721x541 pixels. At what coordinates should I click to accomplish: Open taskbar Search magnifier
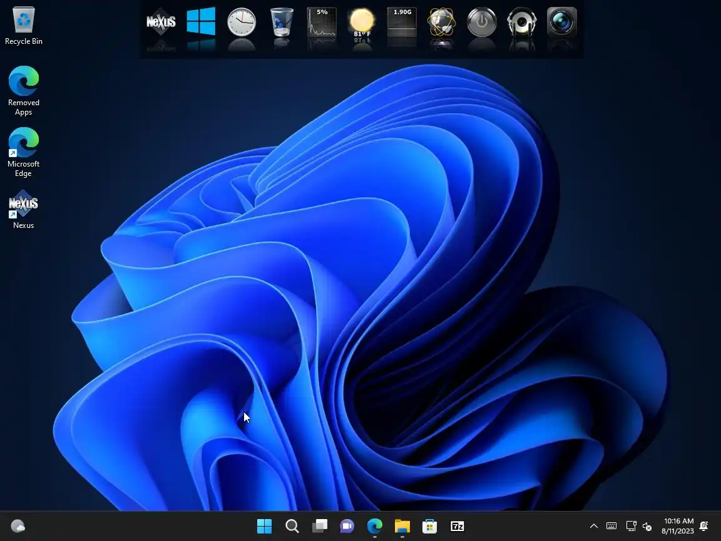coord(292,526)
